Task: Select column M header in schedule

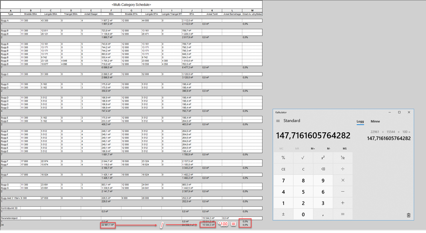Action: [252, 11]
